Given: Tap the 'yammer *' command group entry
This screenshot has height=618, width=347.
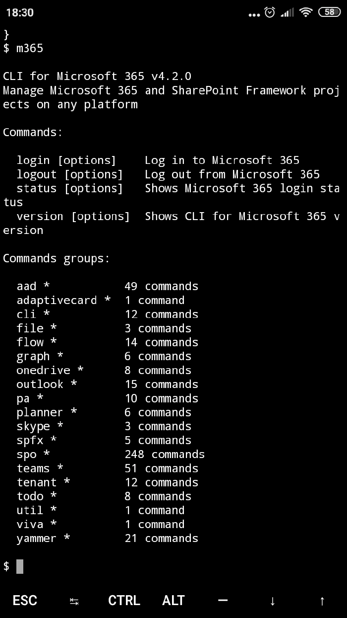Looking at the screenshot, I should point(43,538).
